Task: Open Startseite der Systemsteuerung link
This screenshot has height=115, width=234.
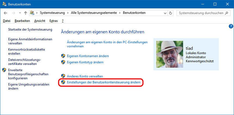Action: 30,29
